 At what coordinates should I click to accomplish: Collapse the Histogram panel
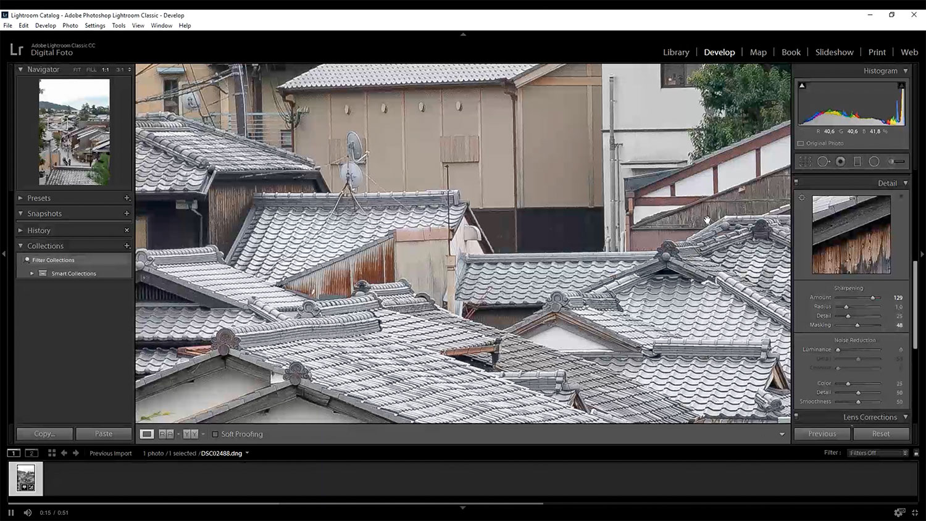(x=906, y=71)
